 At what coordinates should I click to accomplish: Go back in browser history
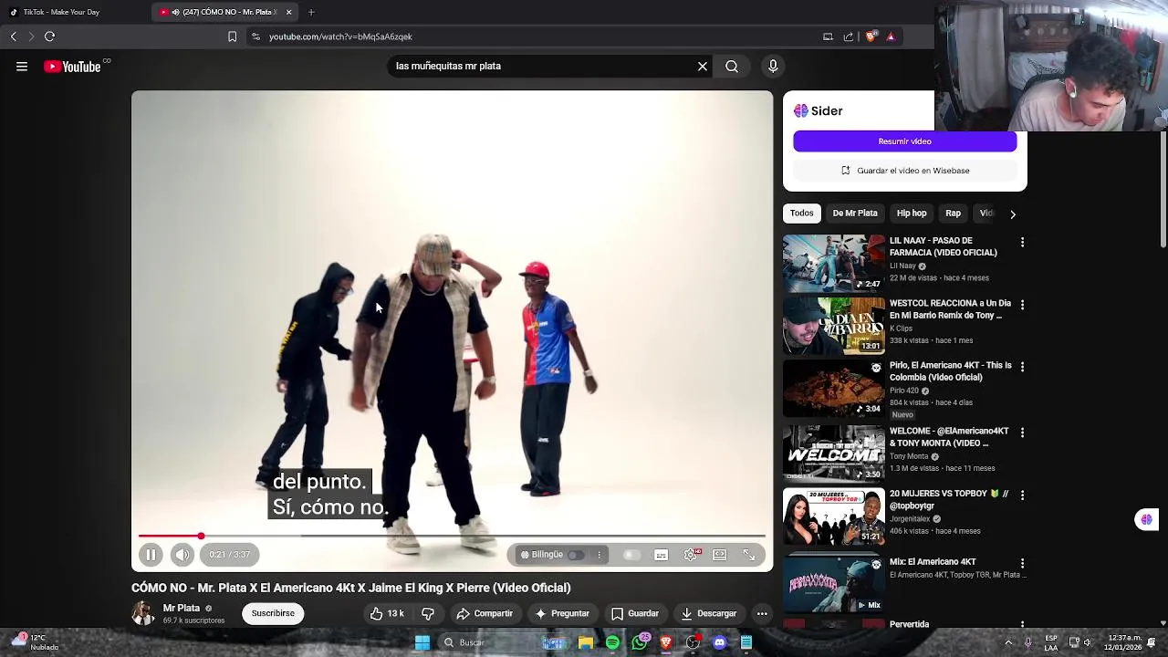click(14, 36)
